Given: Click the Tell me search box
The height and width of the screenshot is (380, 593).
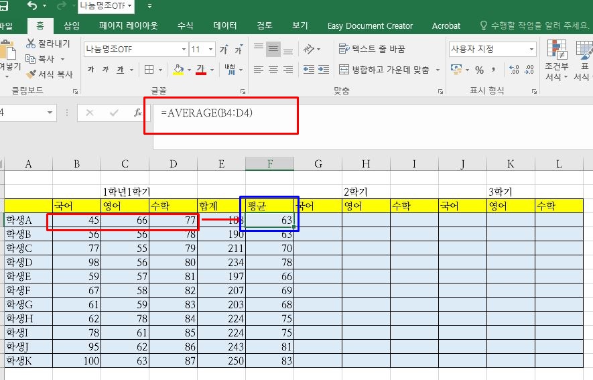Looking at the screenshot, I should point(535,25).
